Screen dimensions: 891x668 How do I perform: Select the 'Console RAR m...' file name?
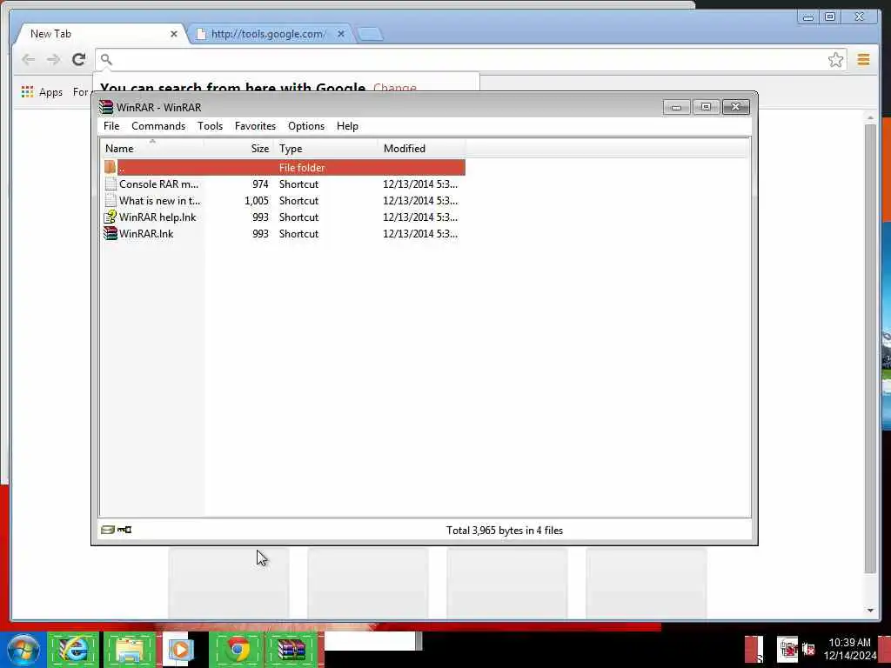158,184
